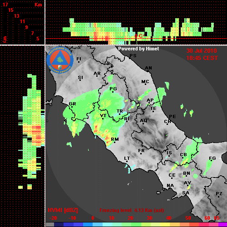Click the SA city label on the map
The width and height of the screenshot is (227, 227).
(186, 193)
